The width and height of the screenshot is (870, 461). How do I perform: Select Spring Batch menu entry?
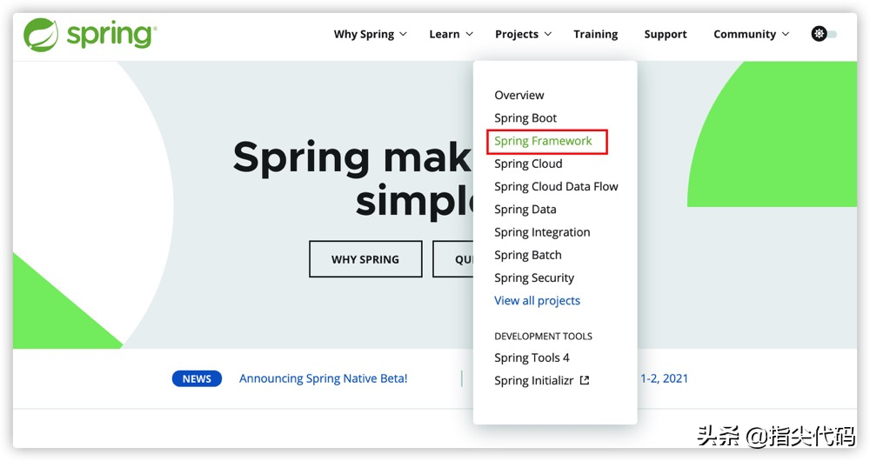pos(528,255)
